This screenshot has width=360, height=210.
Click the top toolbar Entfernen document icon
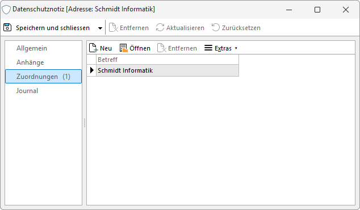[113, 27]
